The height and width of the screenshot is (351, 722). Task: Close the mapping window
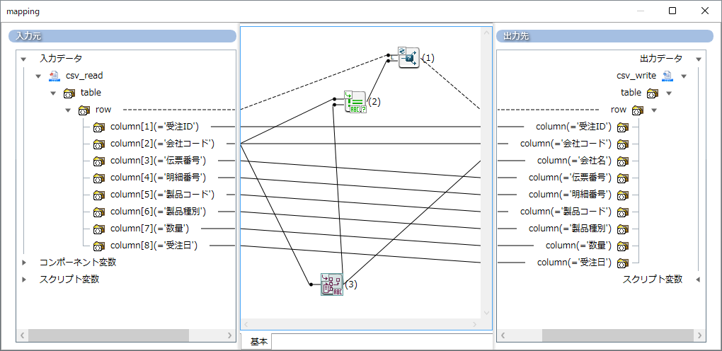pos(704,11)
